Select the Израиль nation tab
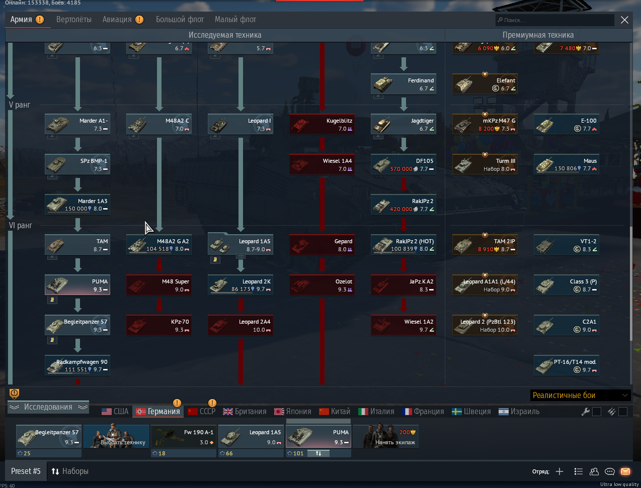This screenshot has width=641, height=488. (x=519, y=412)
